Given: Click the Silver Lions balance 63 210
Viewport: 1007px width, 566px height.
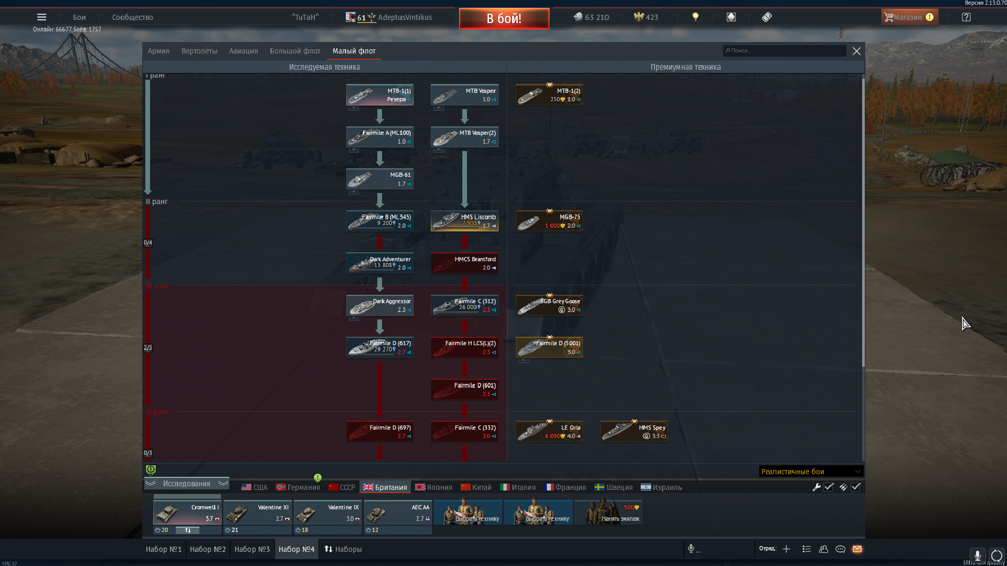Looking at the screenshot, I should pyautogui.click(x=591, y=17).
